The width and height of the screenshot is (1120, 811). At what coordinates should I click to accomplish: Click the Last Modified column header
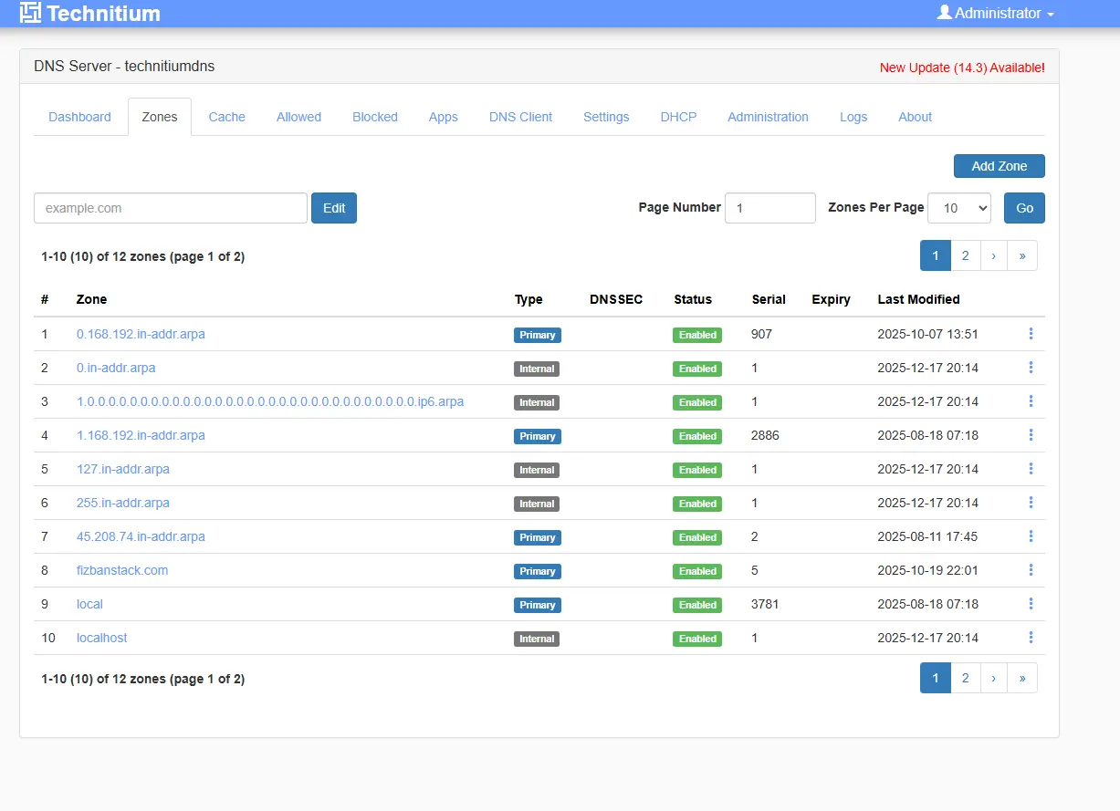click(x=918, y=299)
